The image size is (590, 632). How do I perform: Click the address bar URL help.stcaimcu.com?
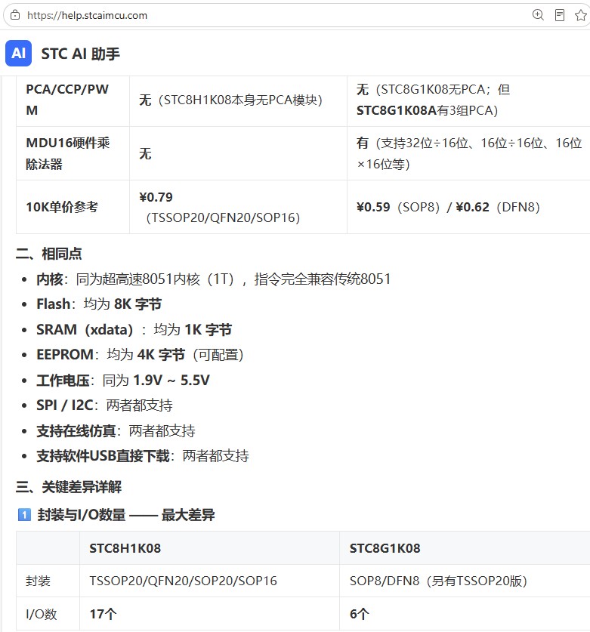point(87,15)
